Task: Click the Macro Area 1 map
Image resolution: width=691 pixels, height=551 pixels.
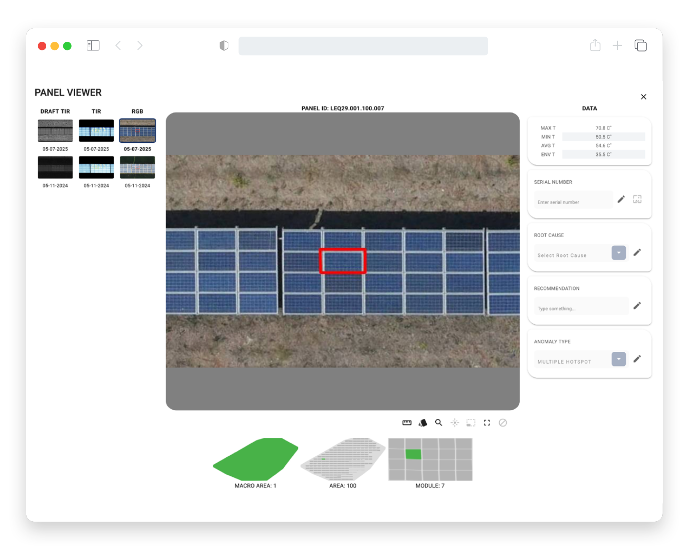Action: point(255,459)
